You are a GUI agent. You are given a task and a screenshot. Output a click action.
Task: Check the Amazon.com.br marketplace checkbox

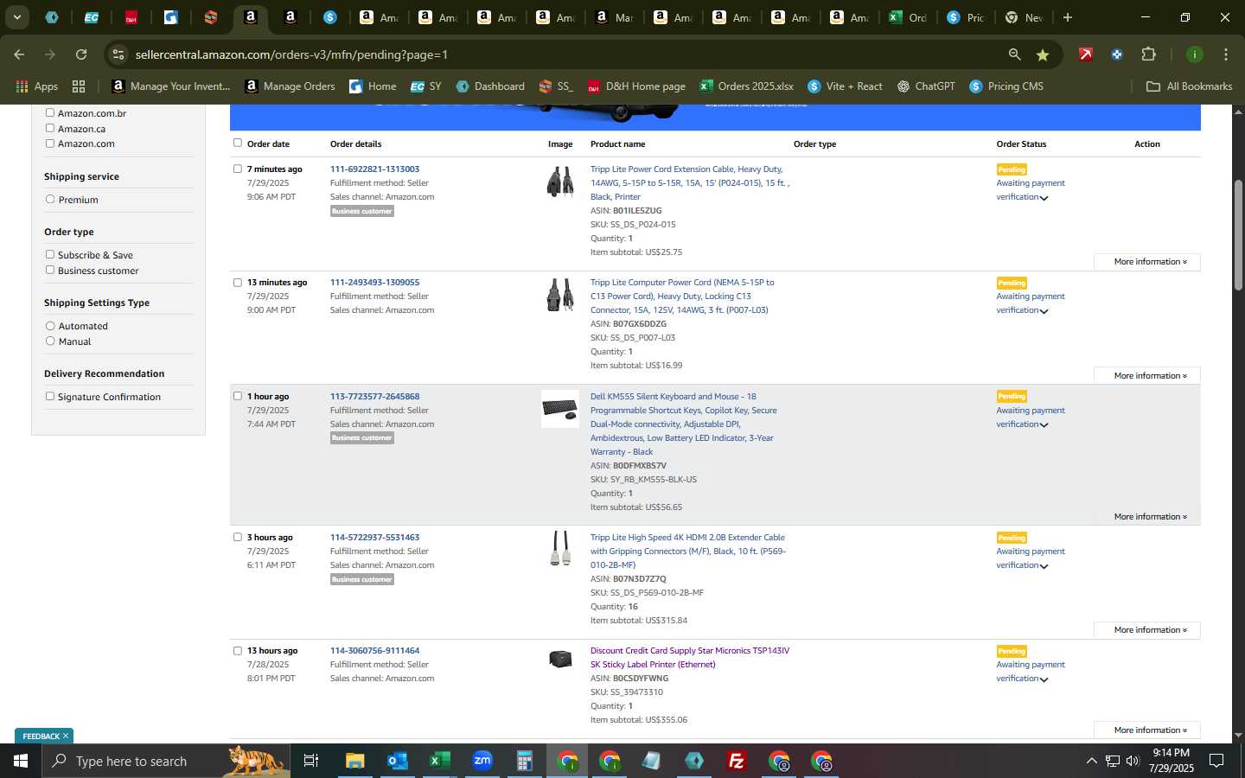50,112
